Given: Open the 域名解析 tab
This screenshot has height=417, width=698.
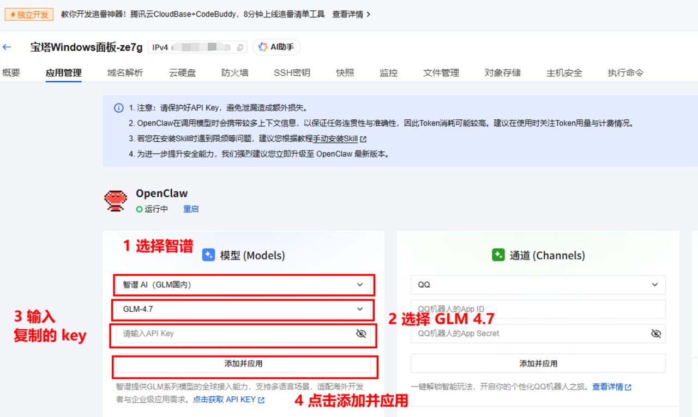Looking at the screenshot, I should point(125,72).
